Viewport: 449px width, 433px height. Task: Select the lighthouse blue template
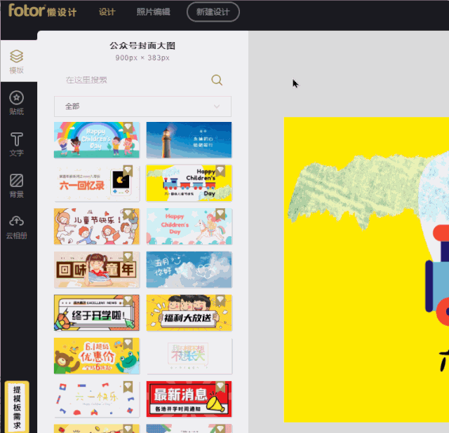[x=189, y=140]
